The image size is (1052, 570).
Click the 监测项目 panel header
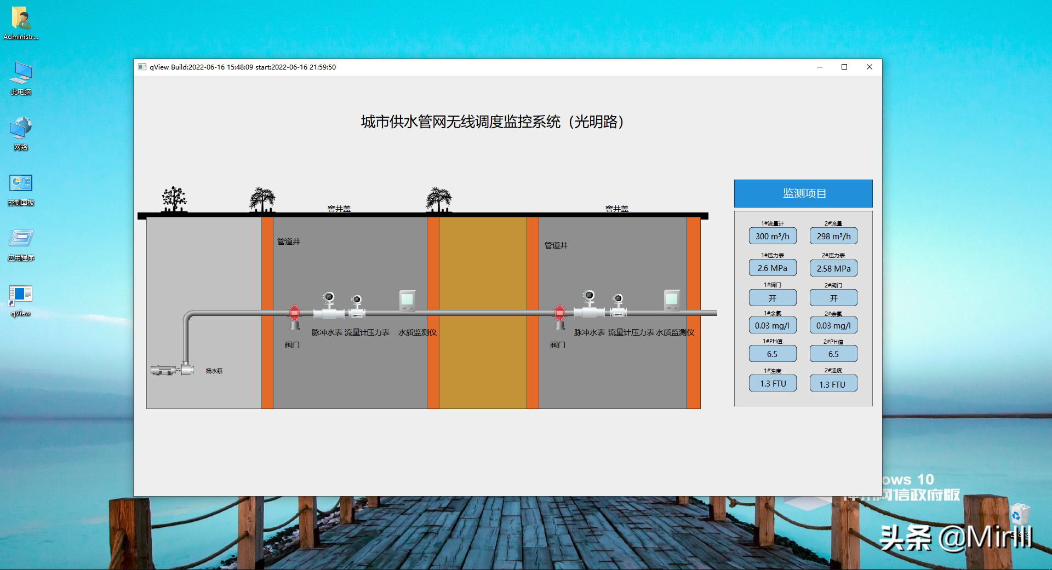pos(803,193)
